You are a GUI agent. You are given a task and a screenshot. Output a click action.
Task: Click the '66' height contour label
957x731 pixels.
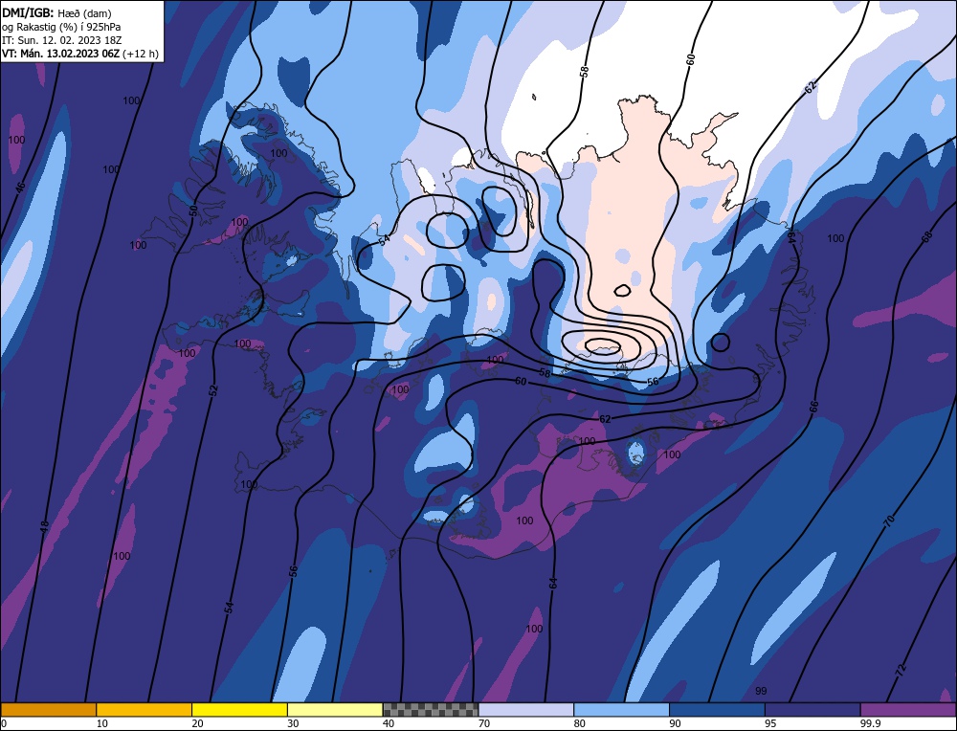(x=813, y=407)
